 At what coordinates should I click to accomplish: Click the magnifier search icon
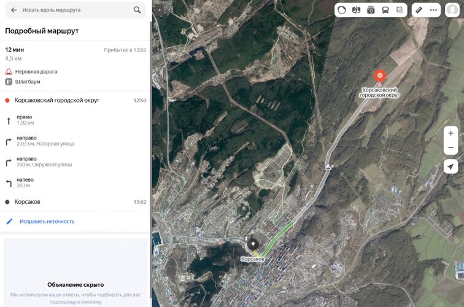pos(137,10)
